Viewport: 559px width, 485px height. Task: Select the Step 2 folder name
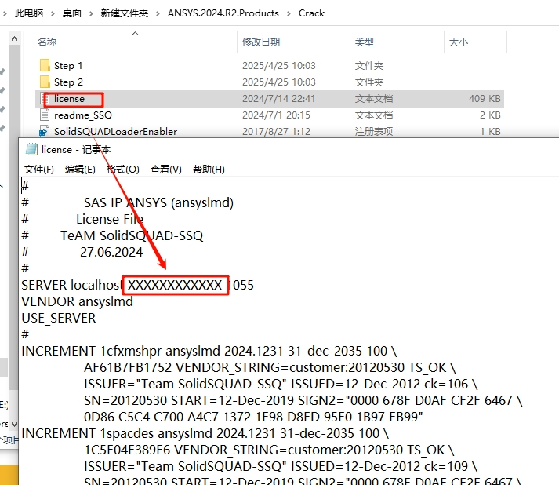[68, 82]
